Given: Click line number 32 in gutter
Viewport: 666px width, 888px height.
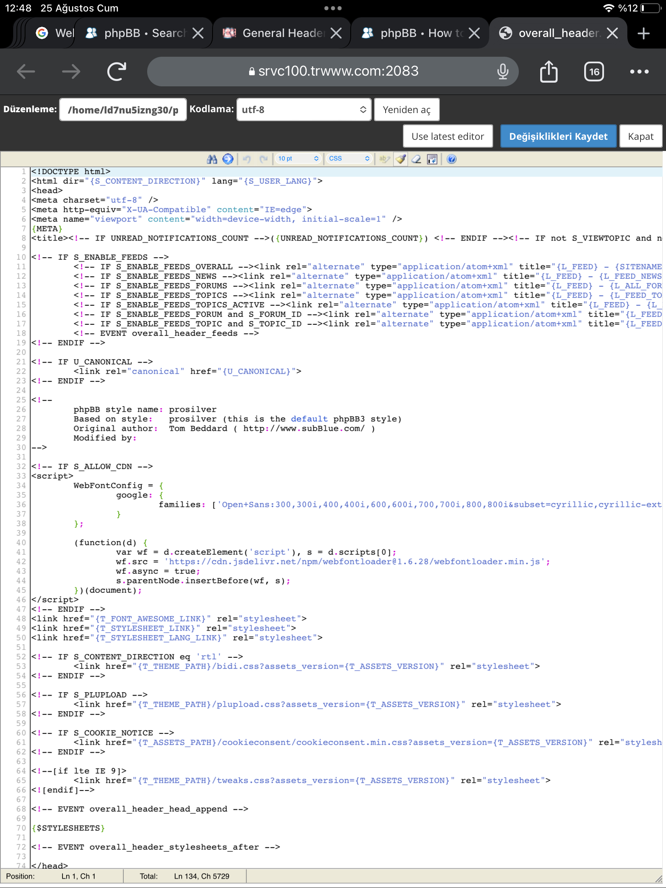Looking at the screenshot, I should [x=21, y=467].
